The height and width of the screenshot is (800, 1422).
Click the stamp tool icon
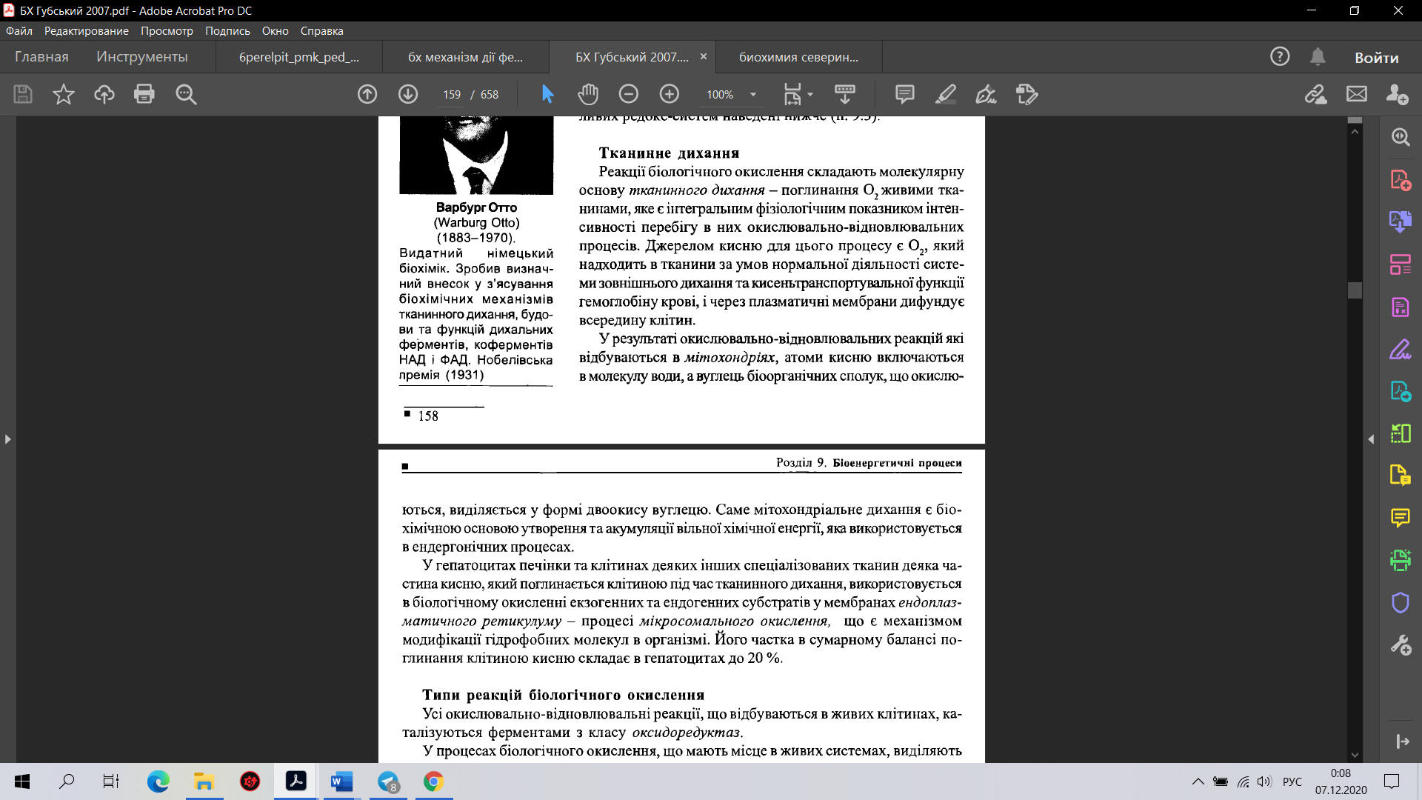(1027, 94)
